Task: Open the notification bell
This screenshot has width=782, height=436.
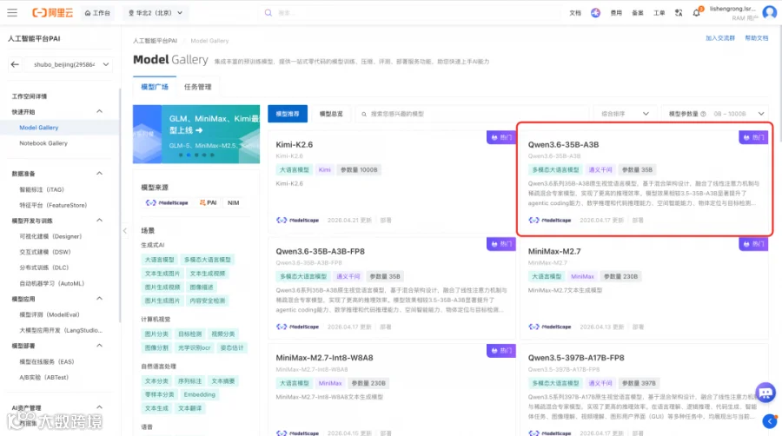Action: click(697, 13)
